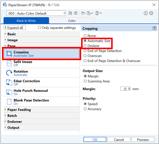Select the Edge Correction setting
This screenshot has height=144, width=159.
(x=42, y=82)
